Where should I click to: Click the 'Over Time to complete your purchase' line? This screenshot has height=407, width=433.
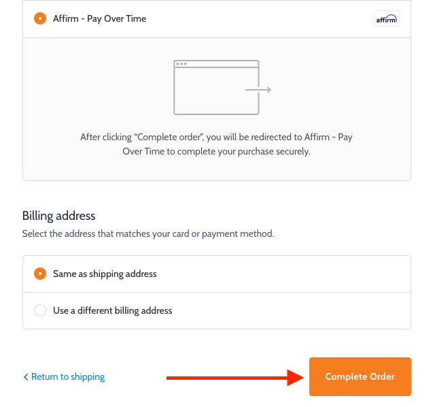coord(216,152)
